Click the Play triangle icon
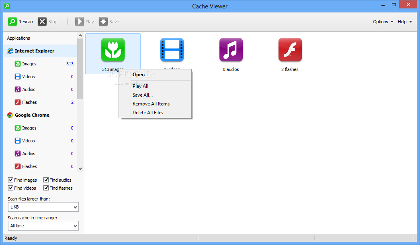420x245 pixels. 79,22
